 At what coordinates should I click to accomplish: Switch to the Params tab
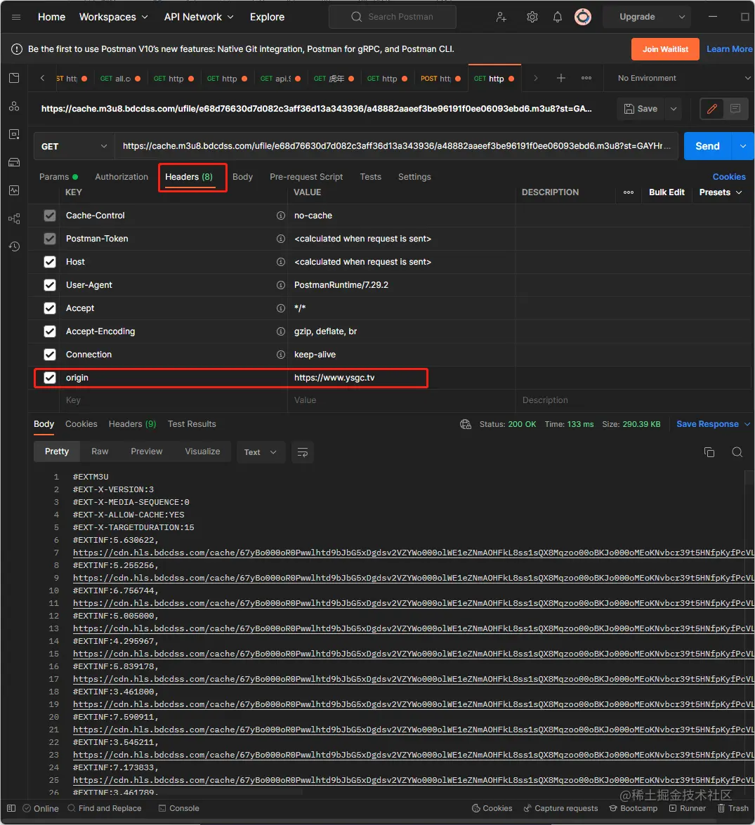coord(58,177)
